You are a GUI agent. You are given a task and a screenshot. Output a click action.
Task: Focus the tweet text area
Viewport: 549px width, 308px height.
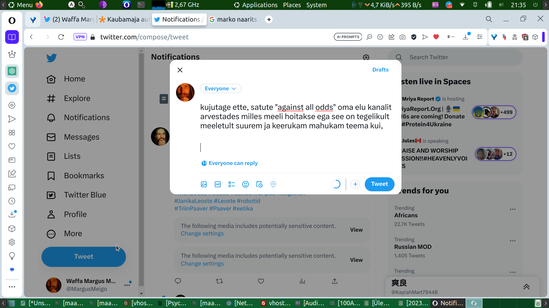tap(296, 127)
